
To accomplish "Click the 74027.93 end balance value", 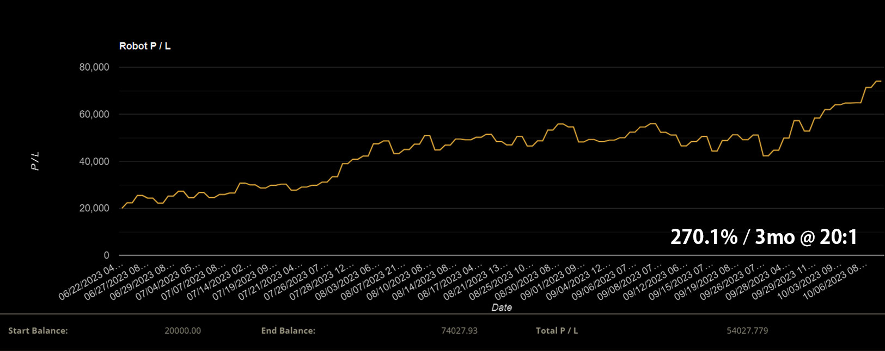I will pyautogui.click(x=459, y=330).
